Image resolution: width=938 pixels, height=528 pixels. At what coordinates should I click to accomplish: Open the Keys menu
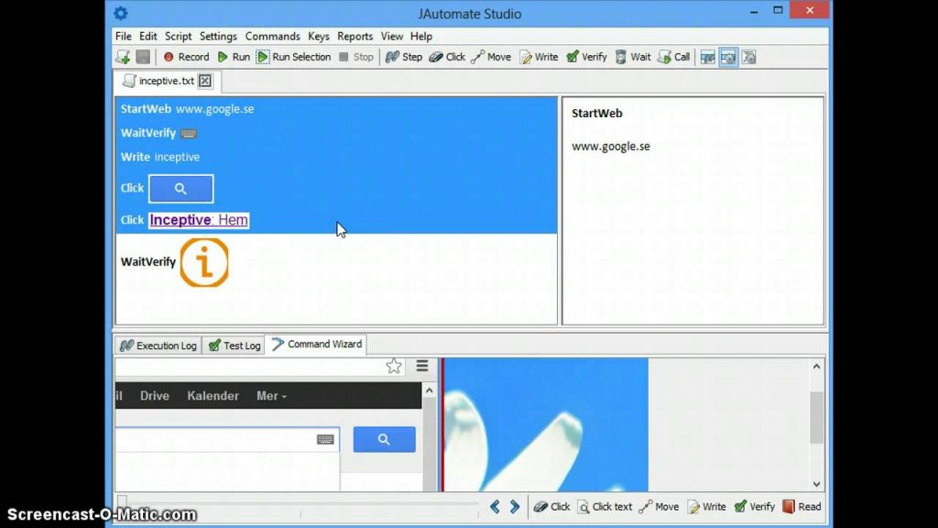click(x=319, y=37)
